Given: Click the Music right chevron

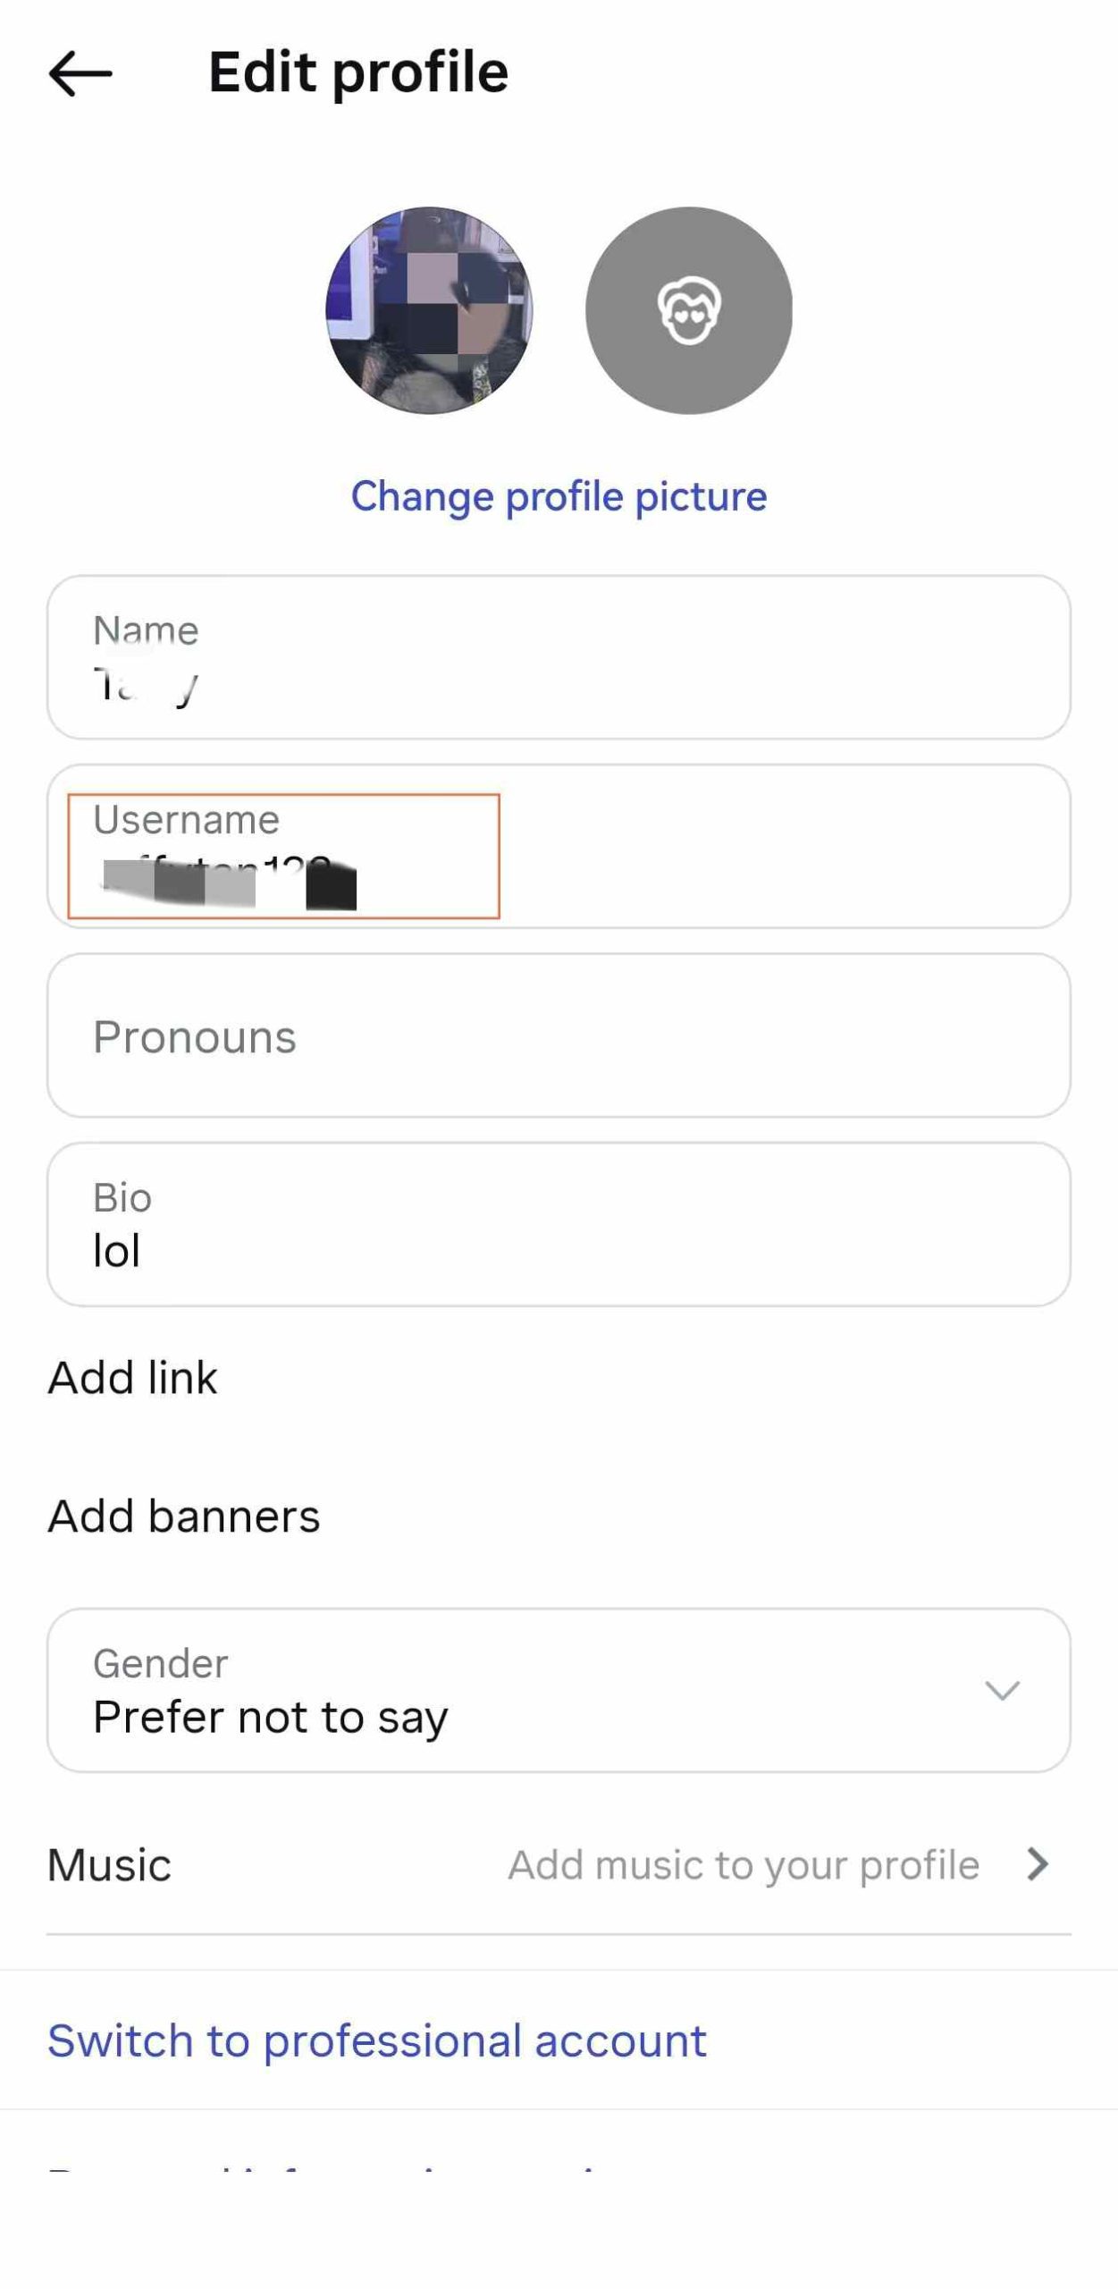Looking at the screenshot, I should coord(1038,1864).
